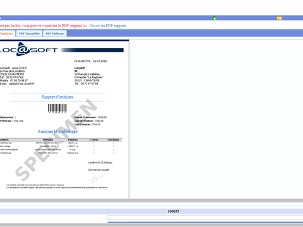Switch to the PDF Paillasse tab
This screenshot has height=227, width=303.
(x=55, y=33)
